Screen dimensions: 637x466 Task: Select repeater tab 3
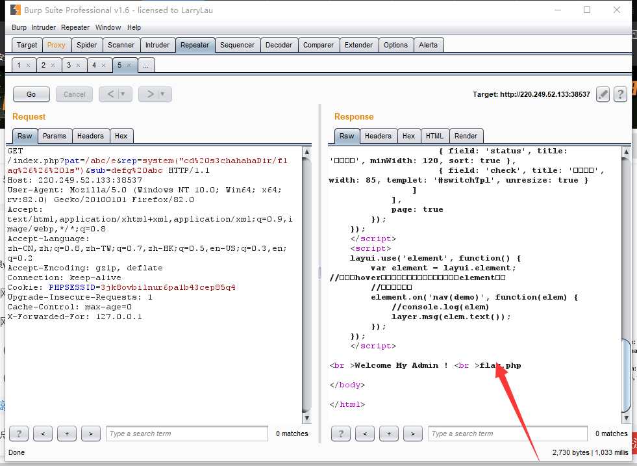[x=69, y=65]
